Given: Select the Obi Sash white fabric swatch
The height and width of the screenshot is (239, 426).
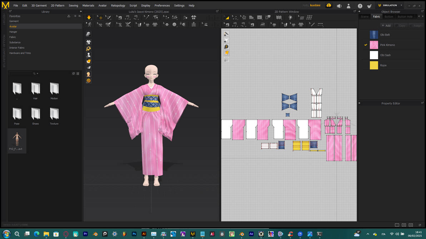Looking at the screenshot, I should tap(374, 55).
